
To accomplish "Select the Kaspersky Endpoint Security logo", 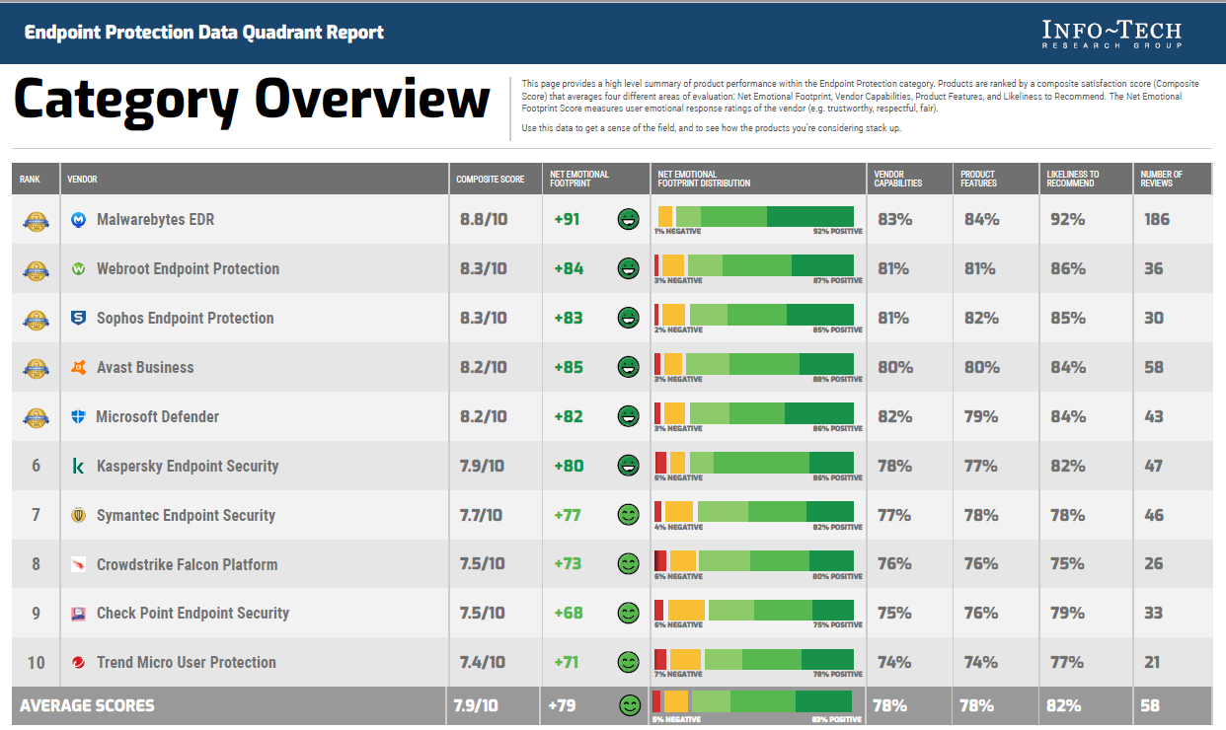I will pyautogui.click(x=79, y=466).
